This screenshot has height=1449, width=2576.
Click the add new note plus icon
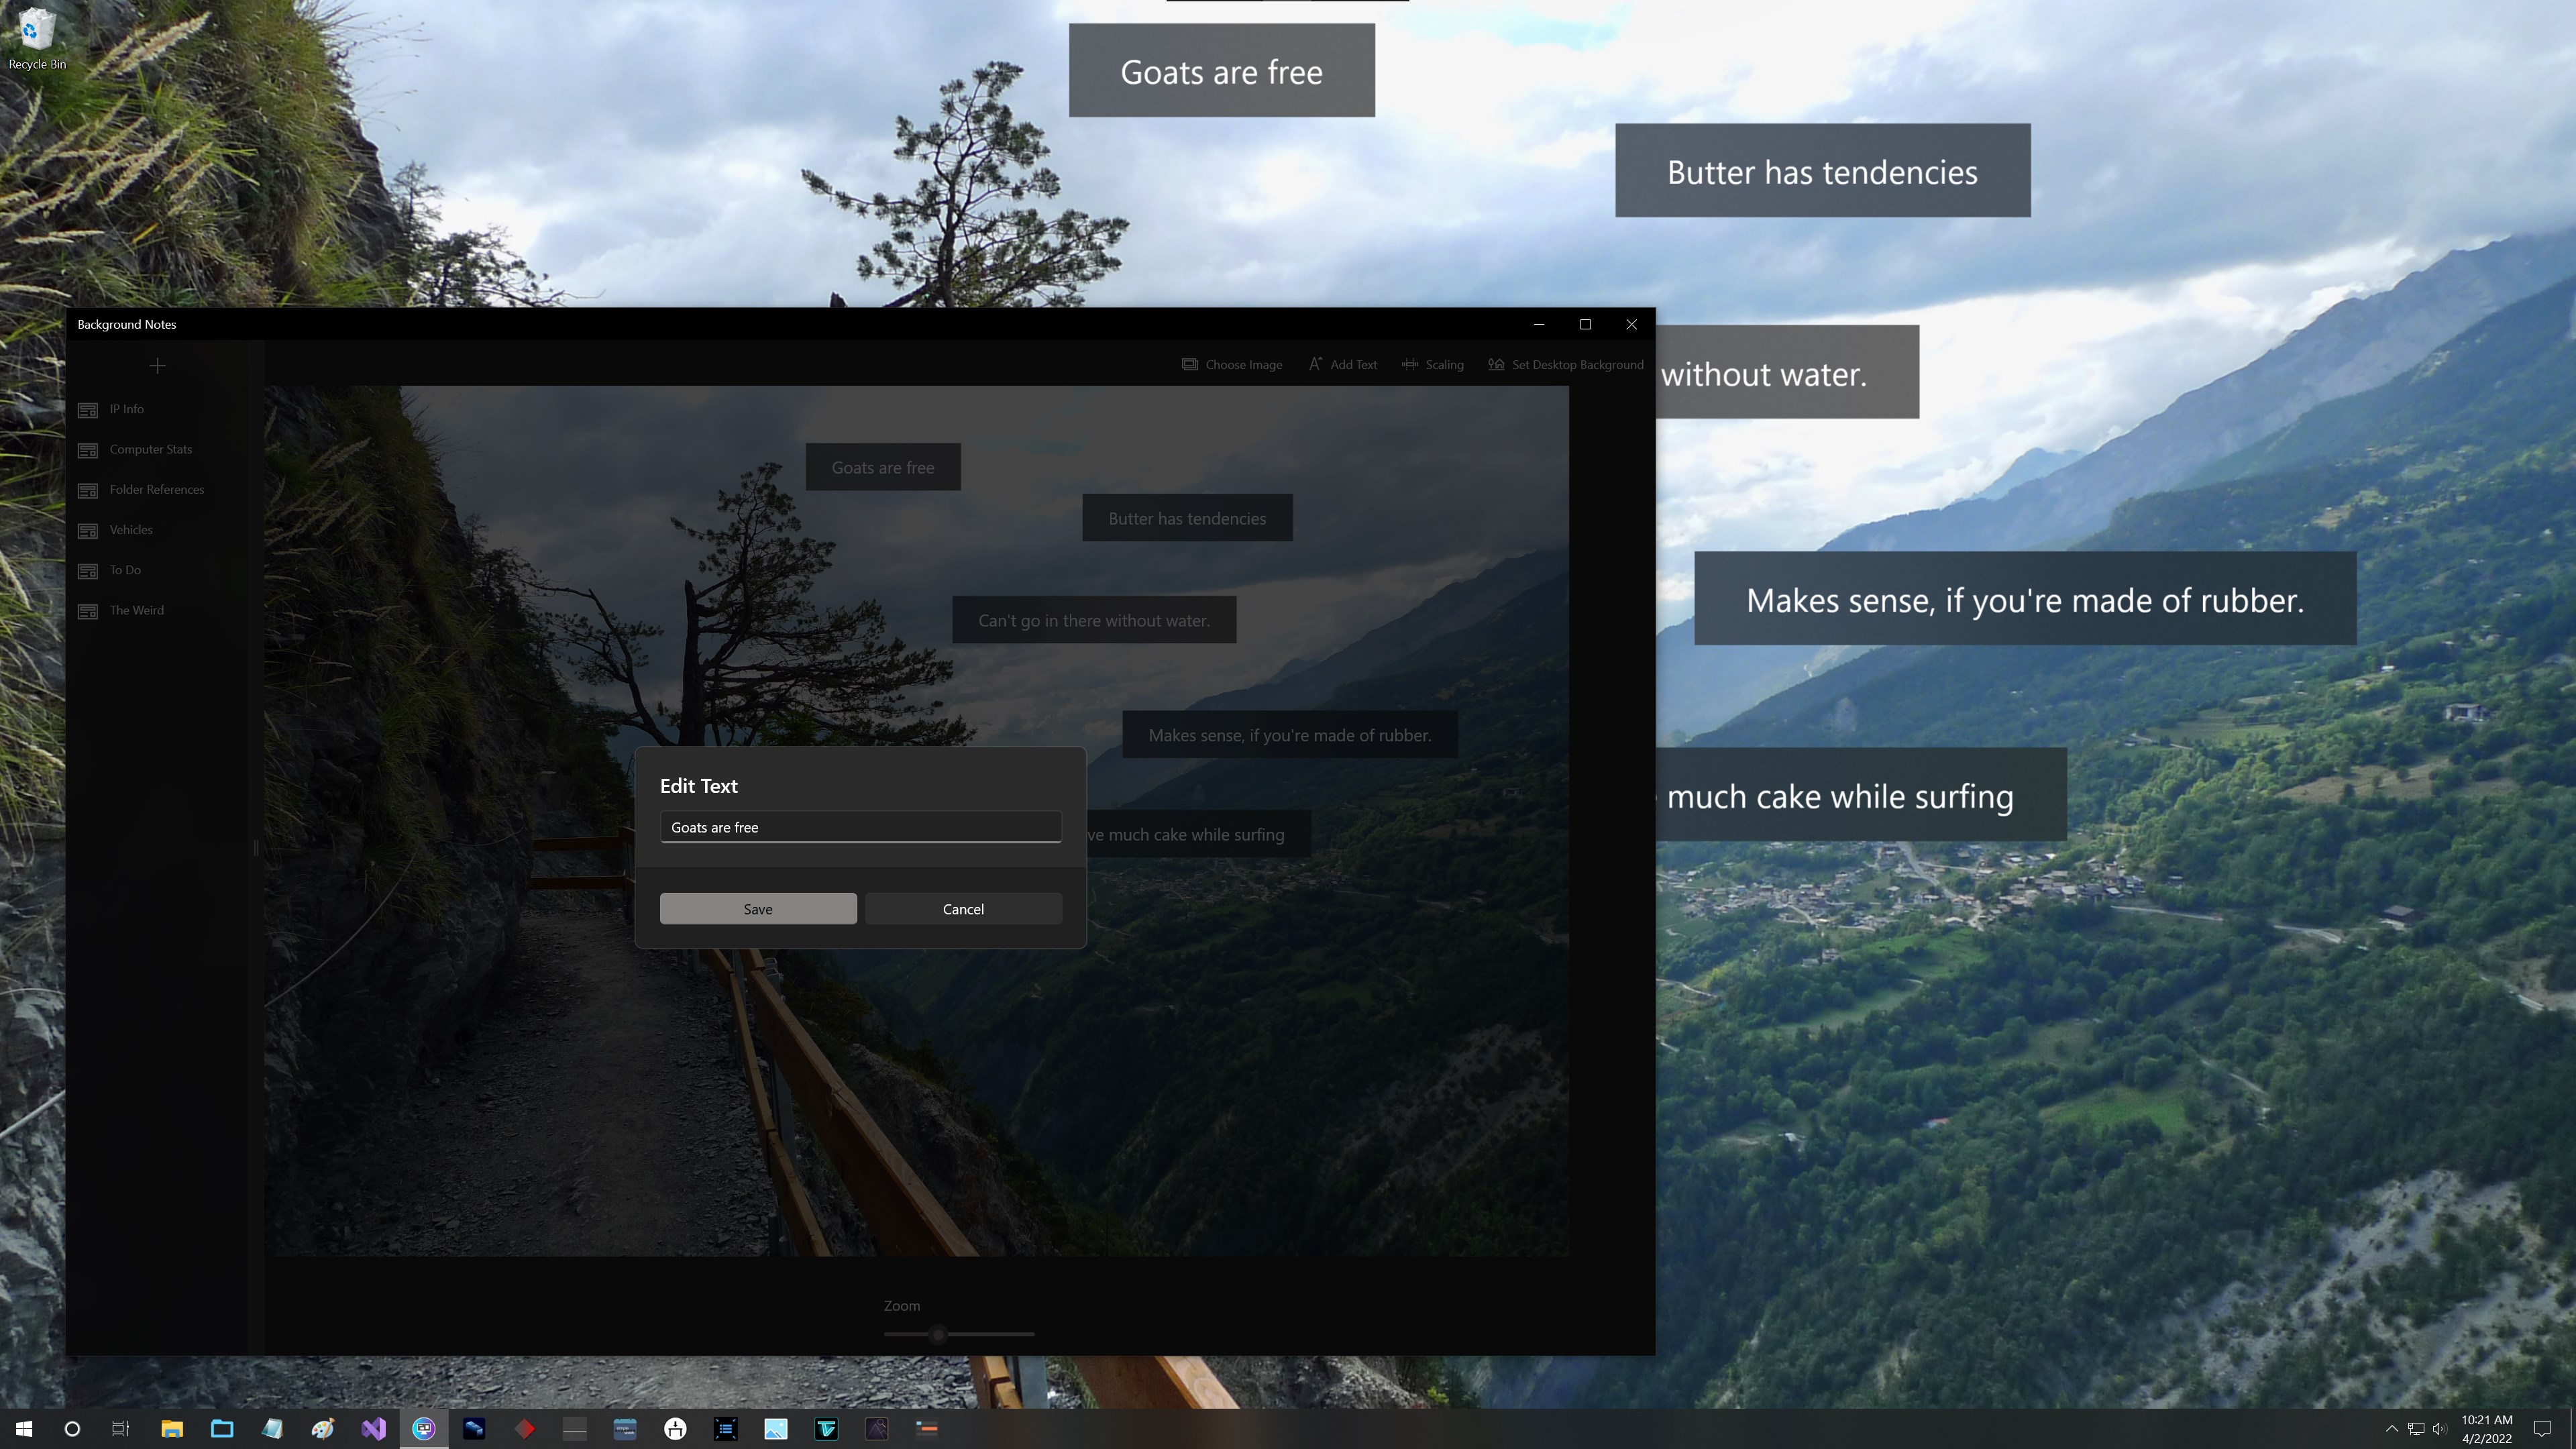(x=157, y=366)
